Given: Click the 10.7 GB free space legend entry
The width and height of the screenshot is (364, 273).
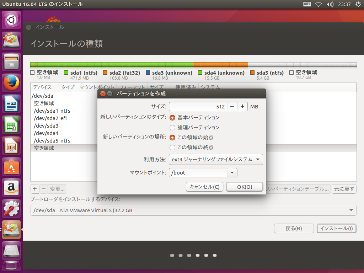Looking at the screenshot, I should pyautogui.click(x=304, y=75).
